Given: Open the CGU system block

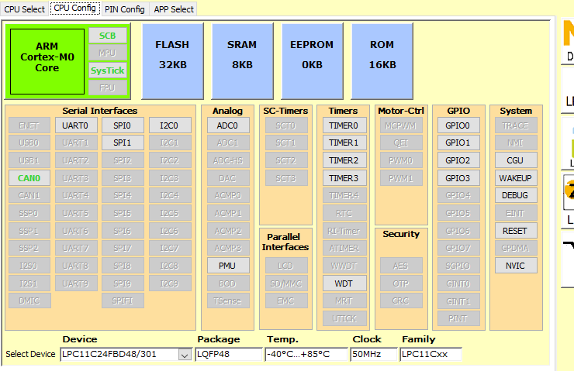Looking at the screenshot, I should click(516, 160).
